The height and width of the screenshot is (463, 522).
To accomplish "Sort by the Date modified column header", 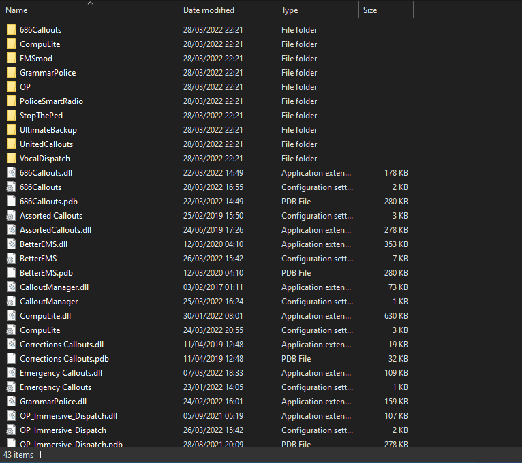I will pyautogui.click(x=228, y=10).
